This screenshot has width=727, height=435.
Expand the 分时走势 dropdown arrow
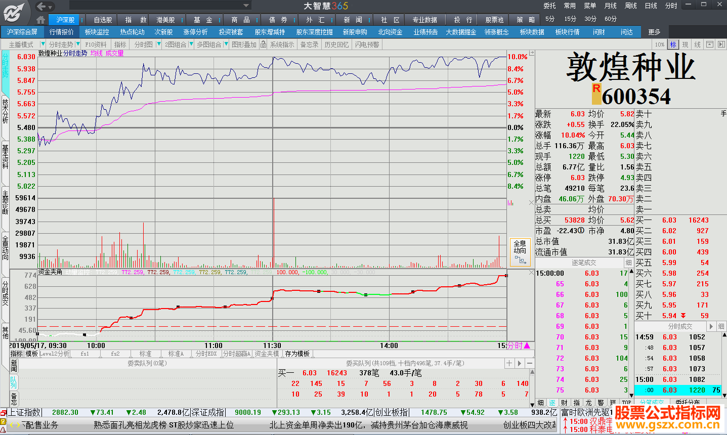click(x=77, y=45)
